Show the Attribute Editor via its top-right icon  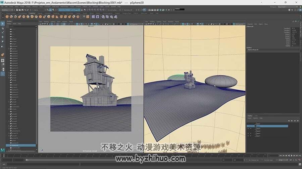pos(295,10)
